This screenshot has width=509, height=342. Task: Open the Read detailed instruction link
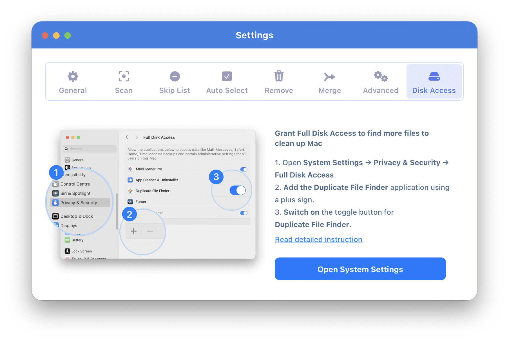[319, 239]
